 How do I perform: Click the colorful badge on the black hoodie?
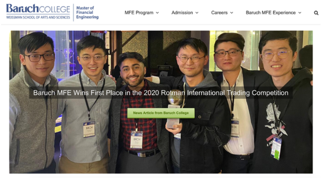point(276,148)
